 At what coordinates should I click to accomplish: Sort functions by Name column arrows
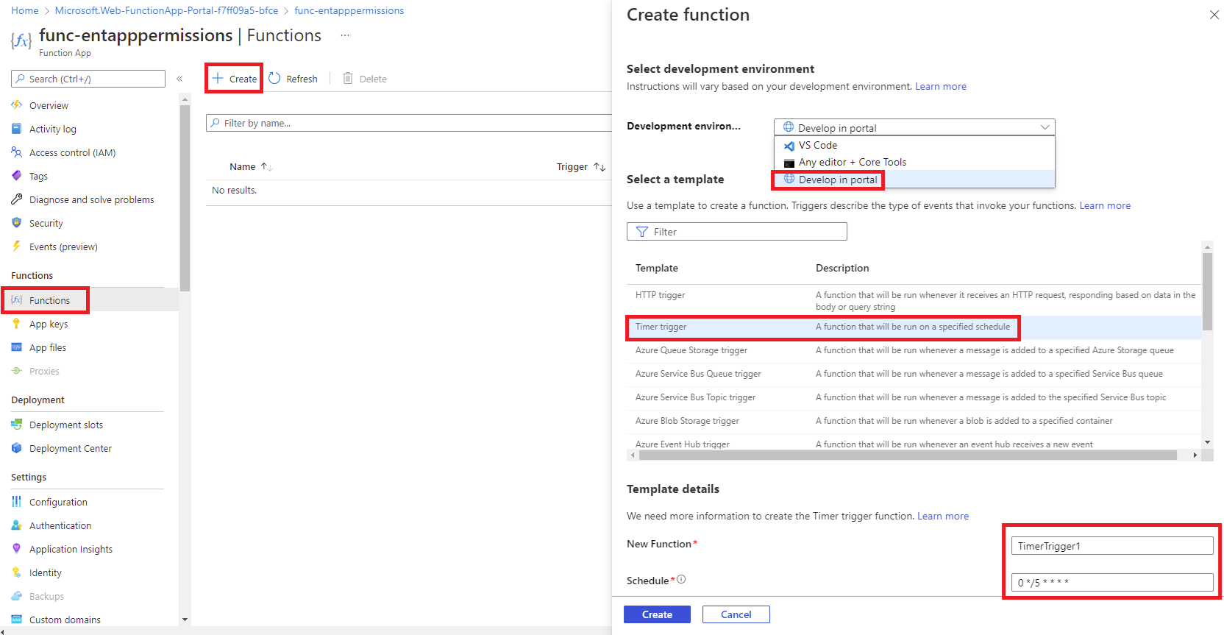pyautogui.click(x=267, y=167)
